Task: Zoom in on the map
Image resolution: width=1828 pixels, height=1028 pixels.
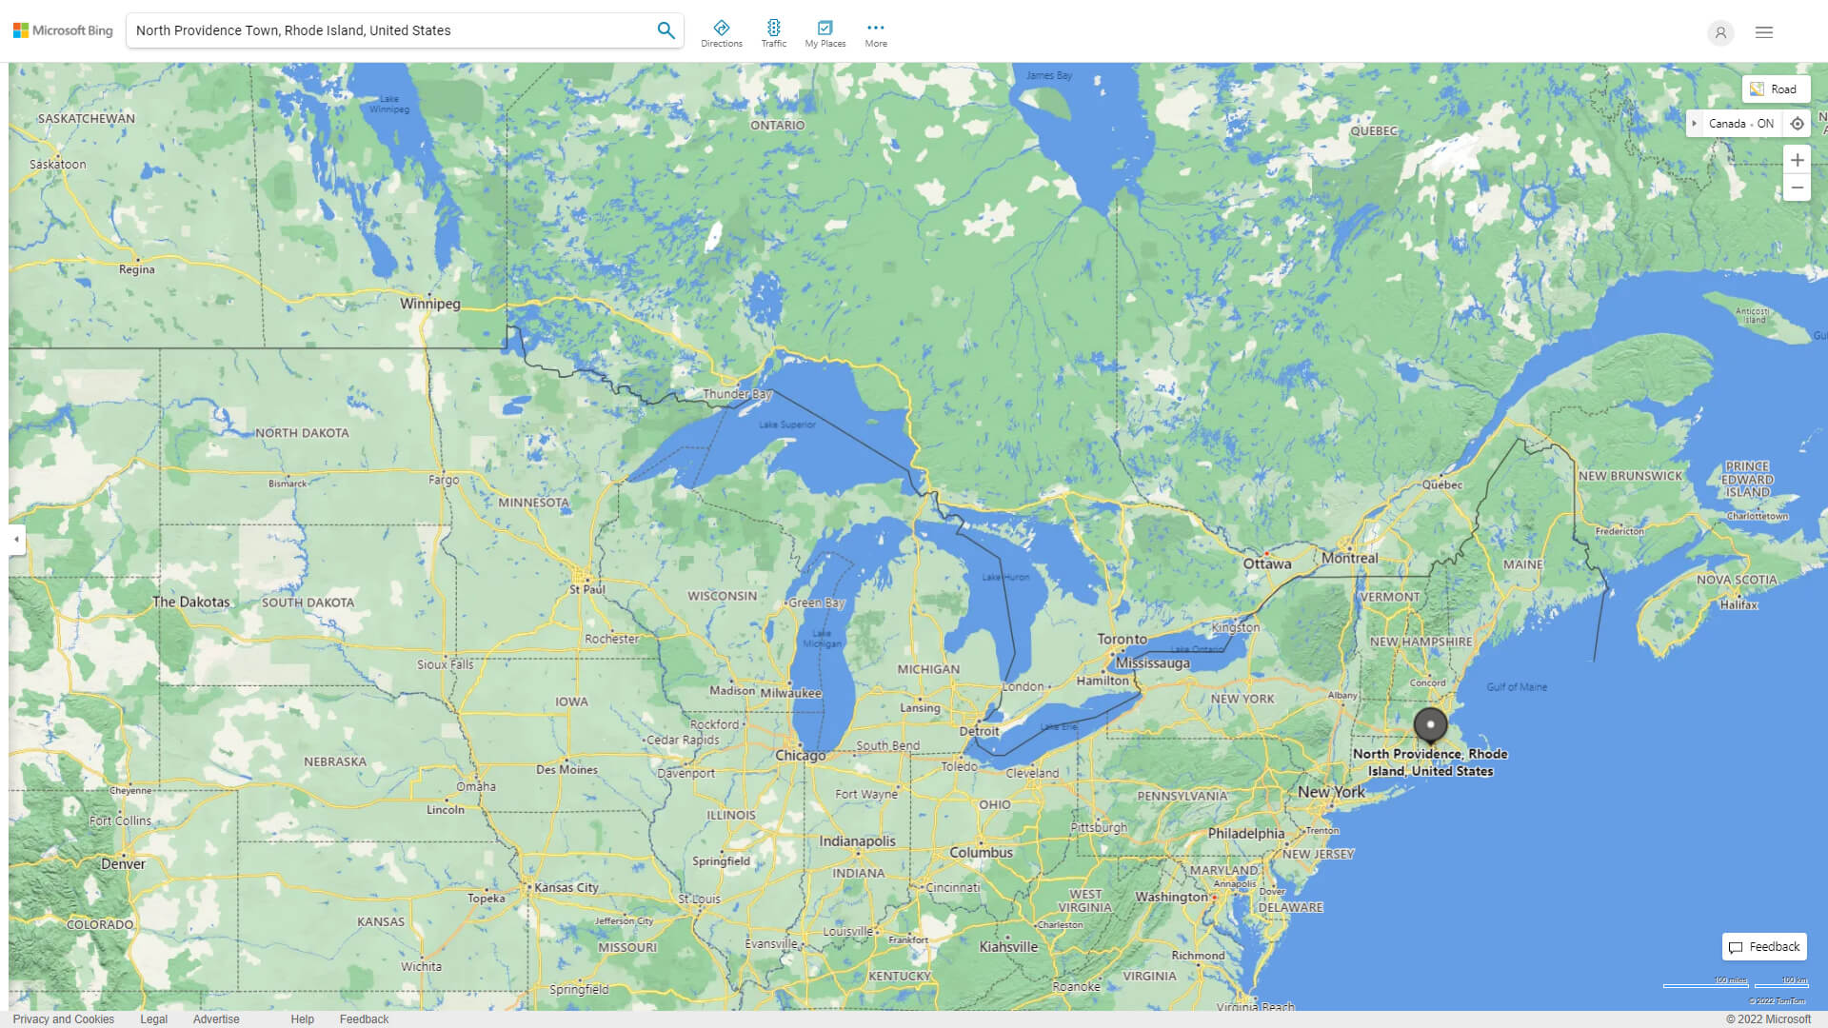Action: point(1797,160)
